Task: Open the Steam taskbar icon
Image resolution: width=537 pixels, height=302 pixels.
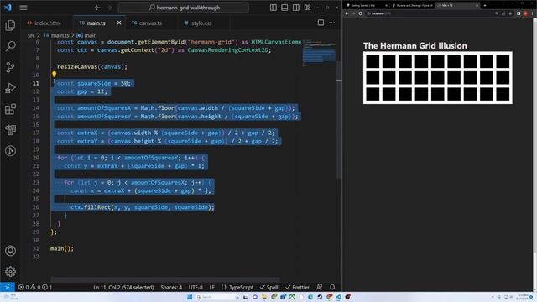Action: pos(320,297)
